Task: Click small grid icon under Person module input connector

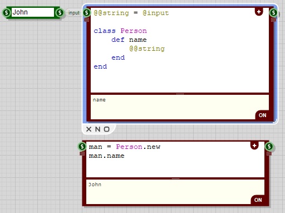Action: click(87, 20)
